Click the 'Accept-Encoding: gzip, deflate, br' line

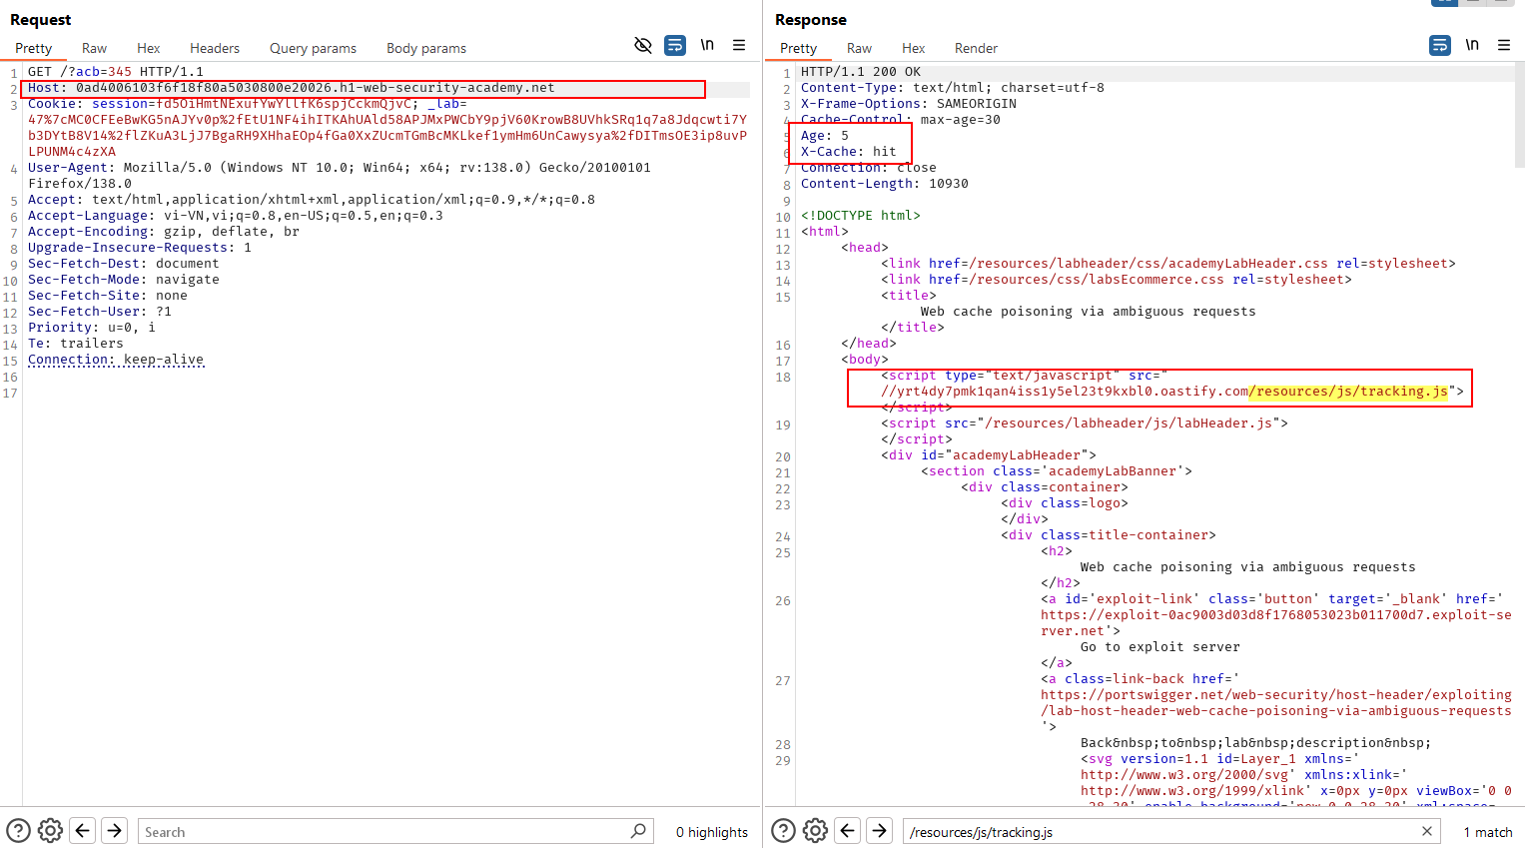tap(164, 232)
